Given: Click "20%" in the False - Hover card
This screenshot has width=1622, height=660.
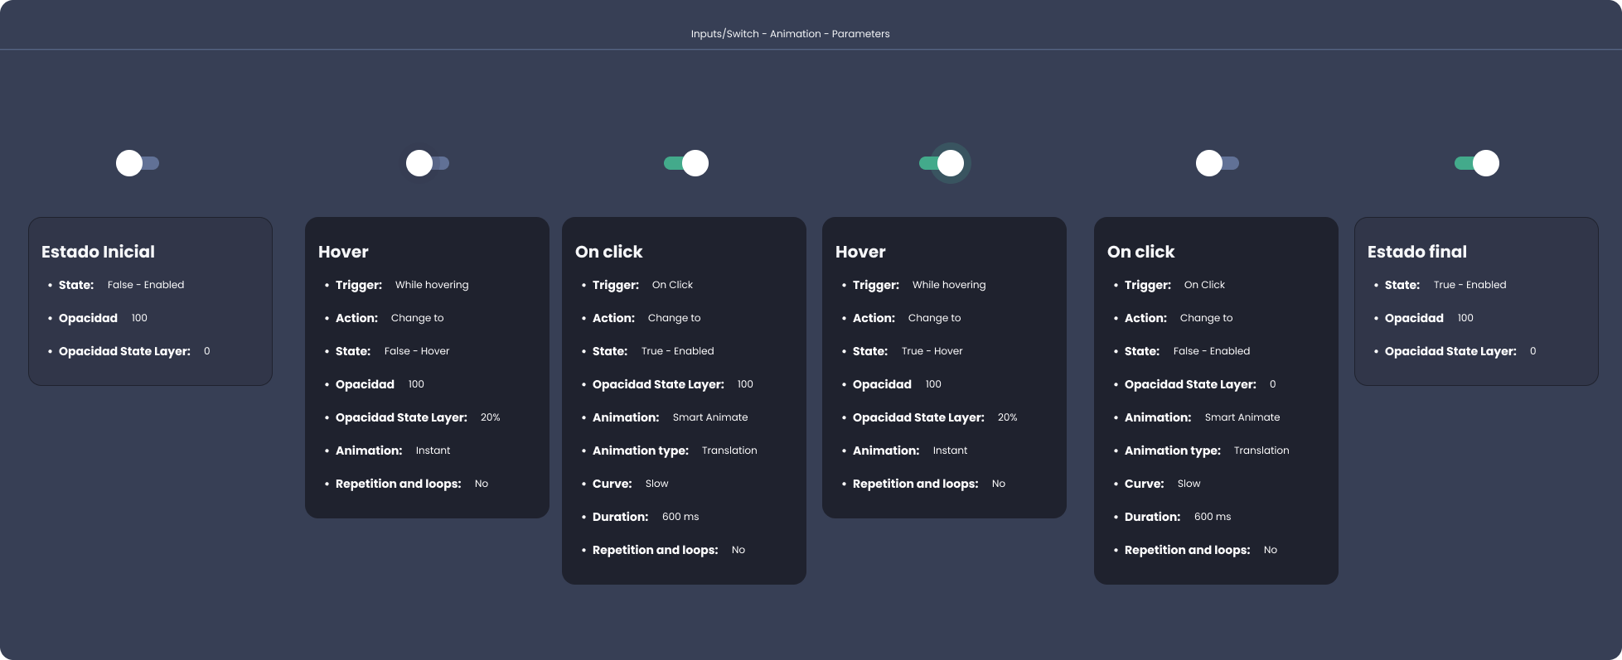Looking at the screenshot, I should point(491,417).
